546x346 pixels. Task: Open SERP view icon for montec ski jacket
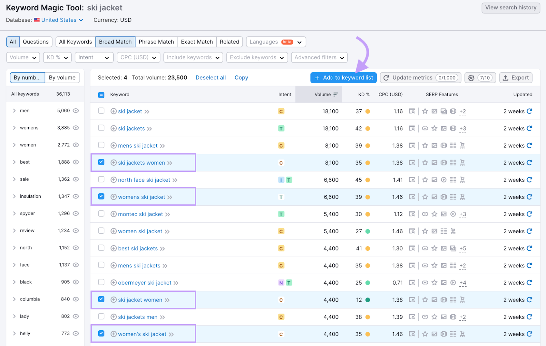click(x=412, y=214)
